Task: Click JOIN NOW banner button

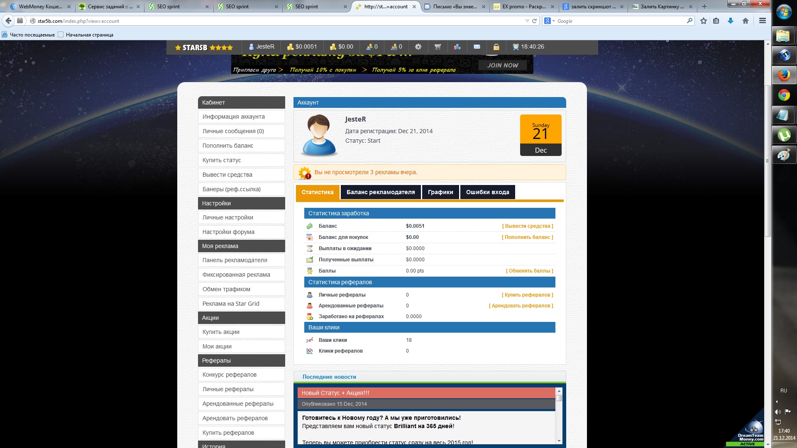Action: coord(502,65)
